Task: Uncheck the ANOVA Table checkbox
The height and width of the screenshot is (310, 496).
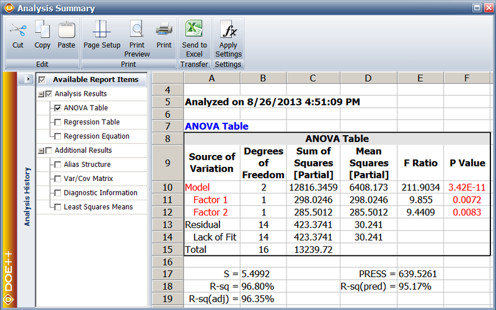Action: pos(58,108)
